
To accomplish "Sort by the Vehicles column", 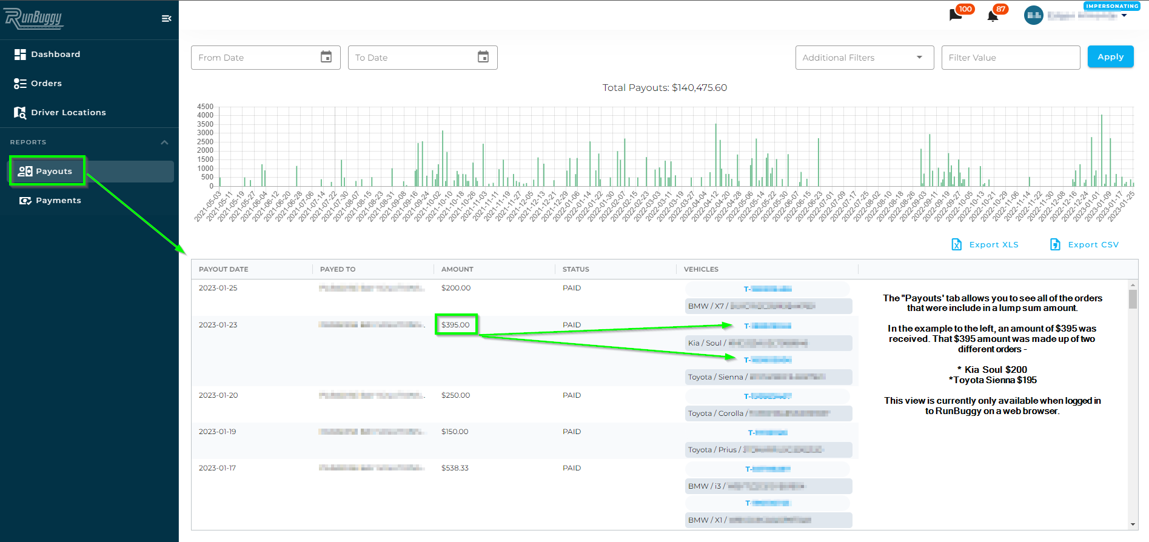I will point(701,269).
